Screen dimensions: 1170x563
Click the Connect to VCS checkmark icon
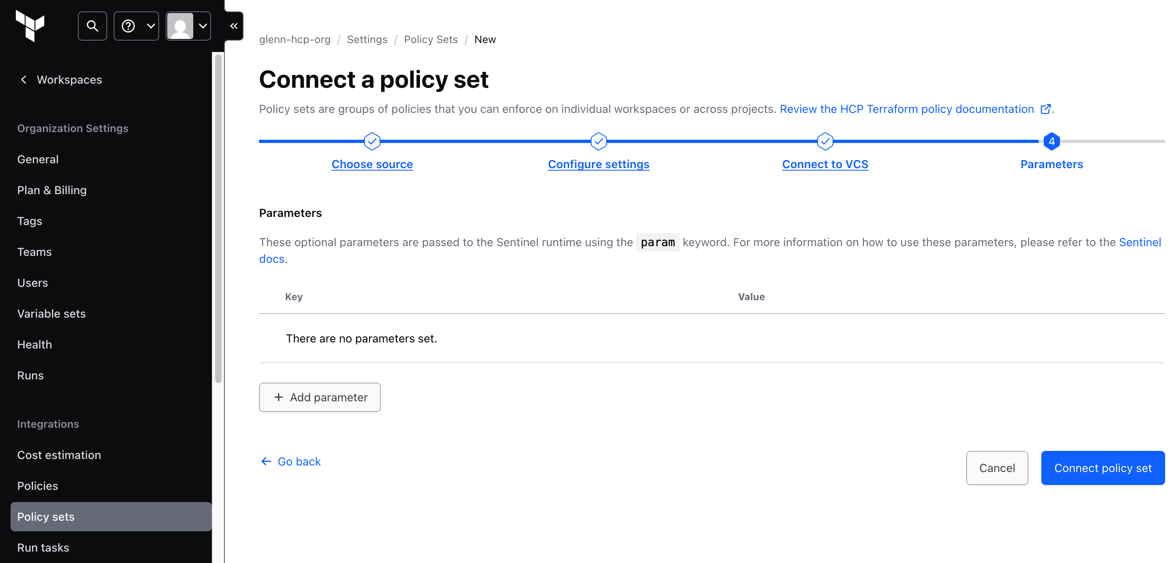tap(825, 141)
